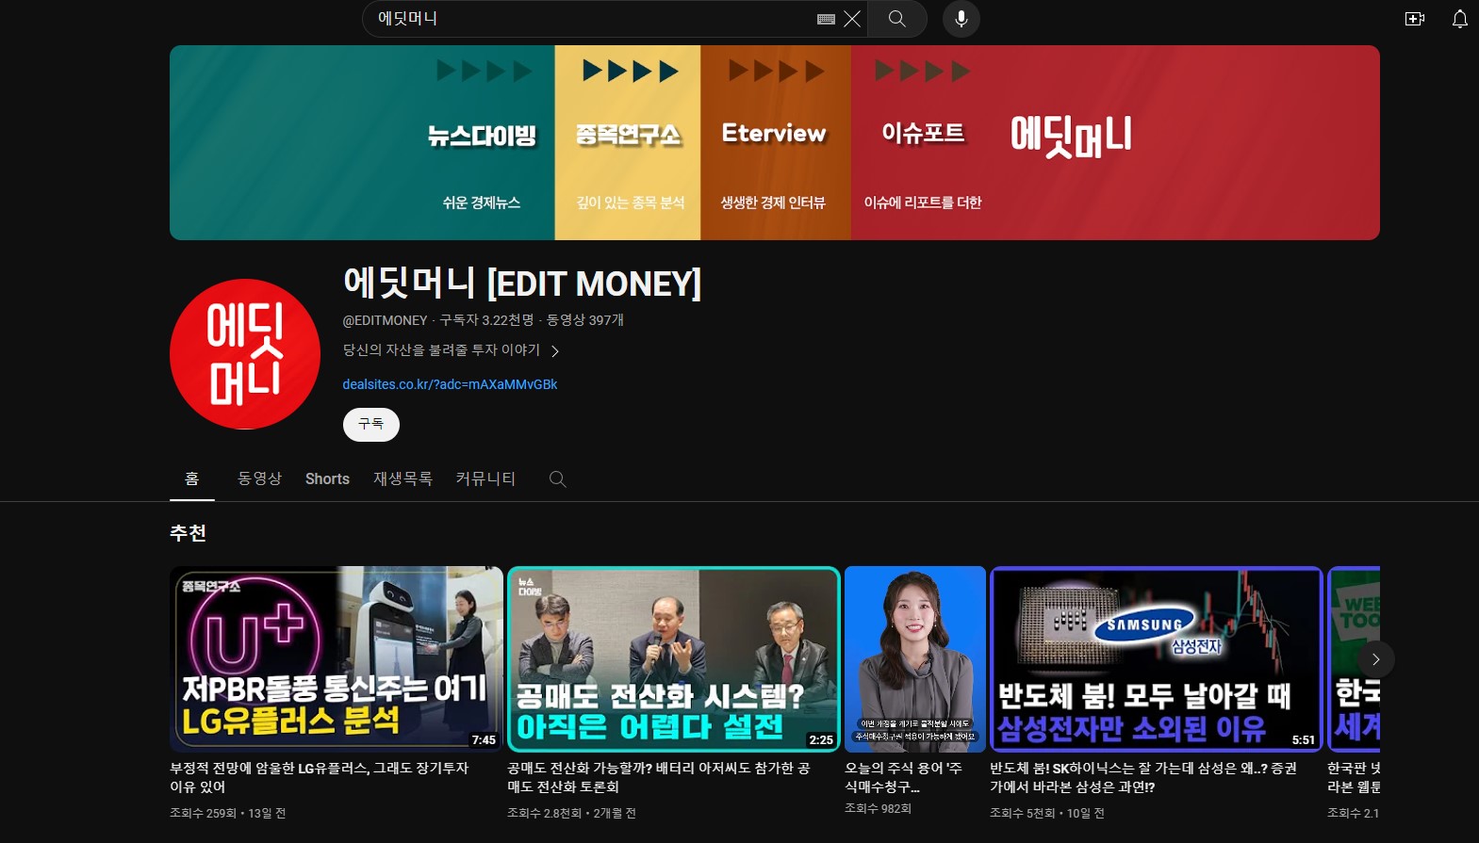Image resolution: width=1479 pixels, height=843 pixels.
Task: Clear the search text with the X icon
Action: click(852, 19)
